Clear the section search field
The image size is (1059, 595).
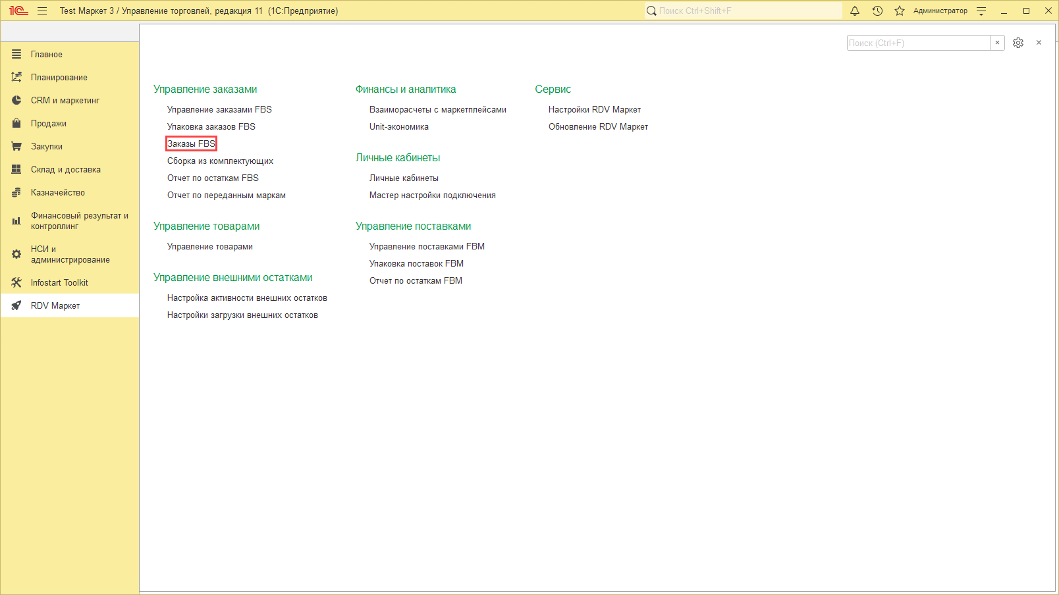pos(997,43)
